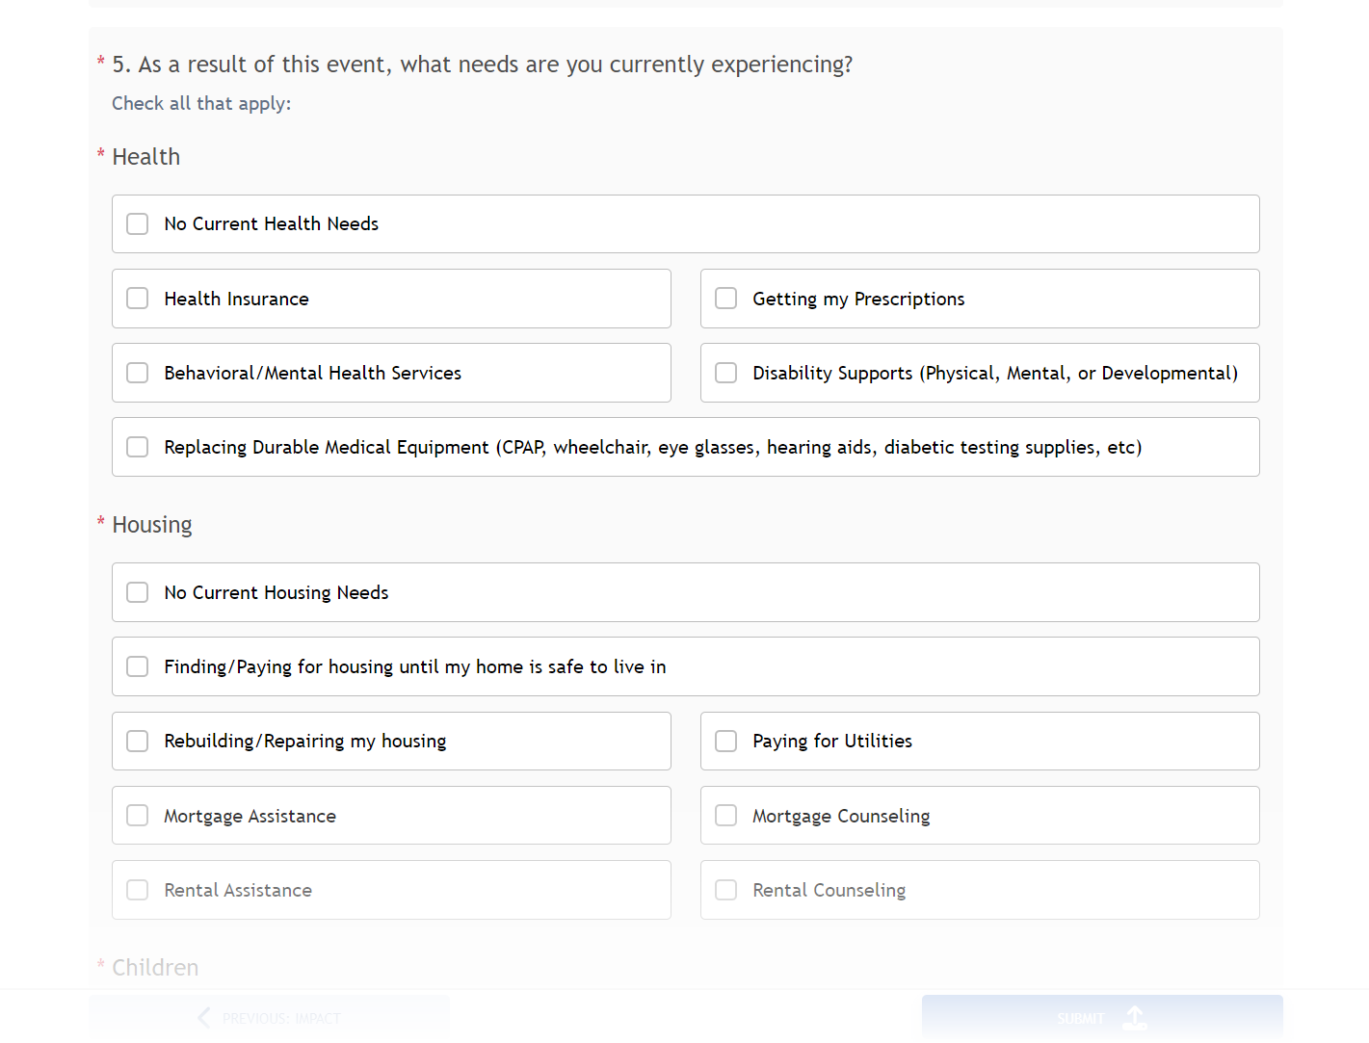This screenshot has height=1043, width=1369.
Task: Select Finding/Paying for housing option
Action: (137, 666)
